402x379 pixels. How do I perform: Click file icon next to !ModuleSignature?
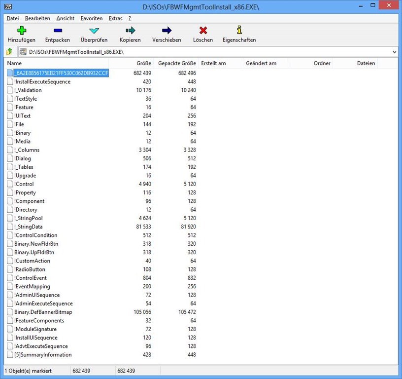click(10, 329)
